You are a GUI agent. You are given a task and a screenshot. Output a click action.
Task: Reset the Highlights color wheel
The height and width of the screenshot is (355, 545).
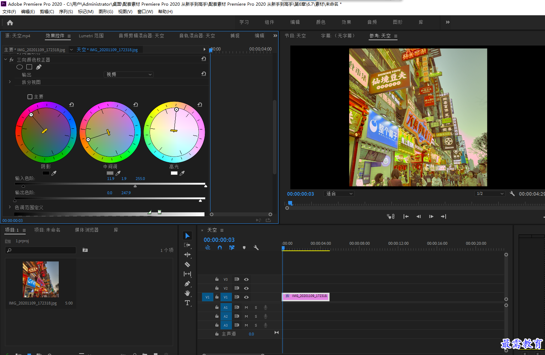(x=199, y=105)
